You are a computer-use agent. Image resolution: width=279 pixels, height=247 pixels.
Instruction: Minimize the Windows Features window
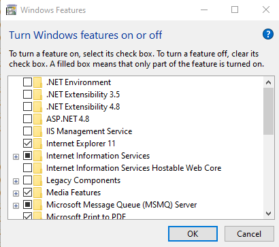click(204, 10)
